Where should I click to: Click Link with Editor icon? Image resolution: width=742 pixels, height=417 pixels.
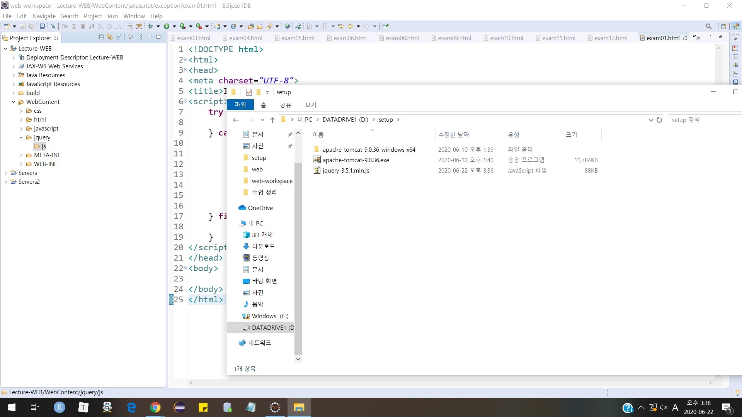click(110, 37)
